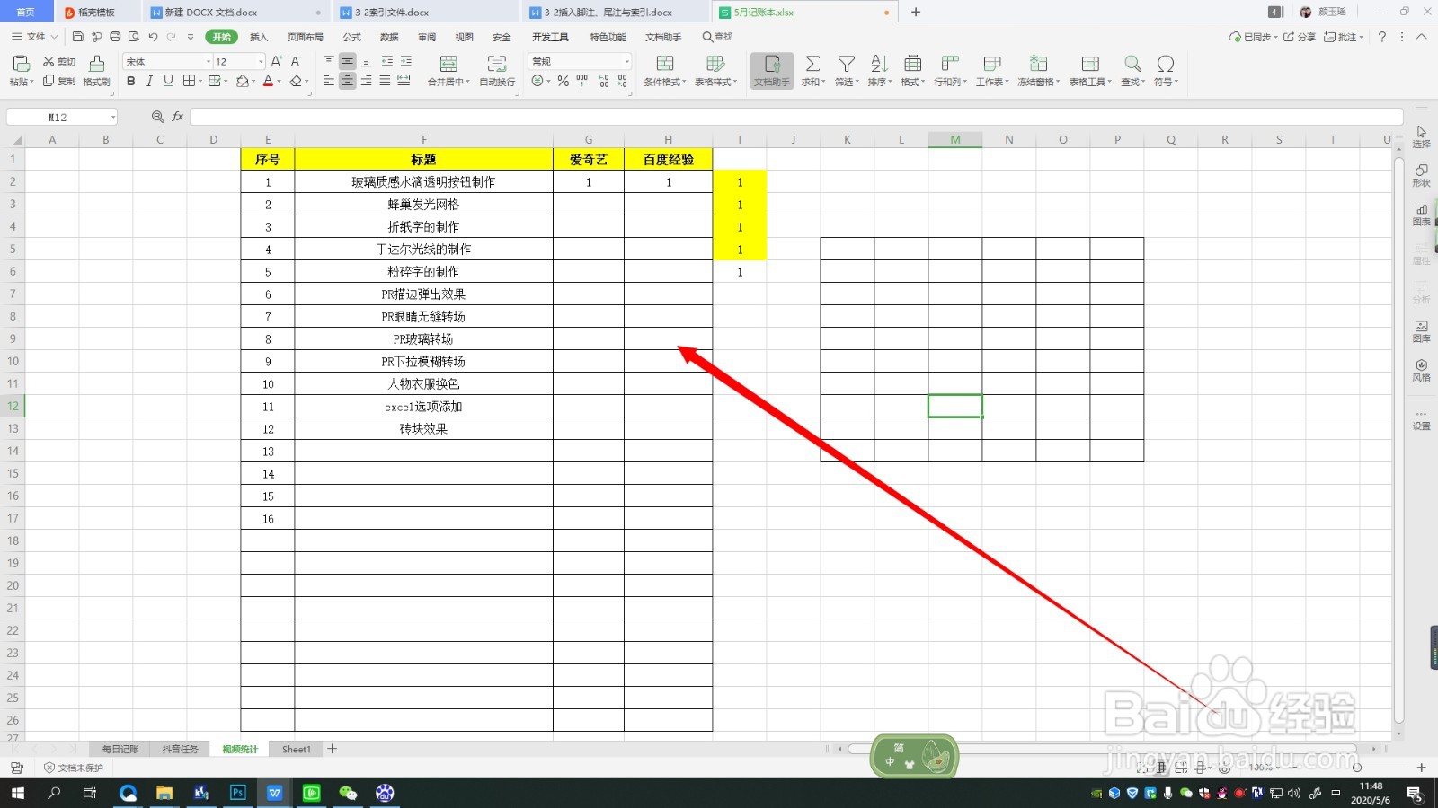Switch to the 每日记账 sheet tab
The image size is (1438, 808).
(120, 749)
